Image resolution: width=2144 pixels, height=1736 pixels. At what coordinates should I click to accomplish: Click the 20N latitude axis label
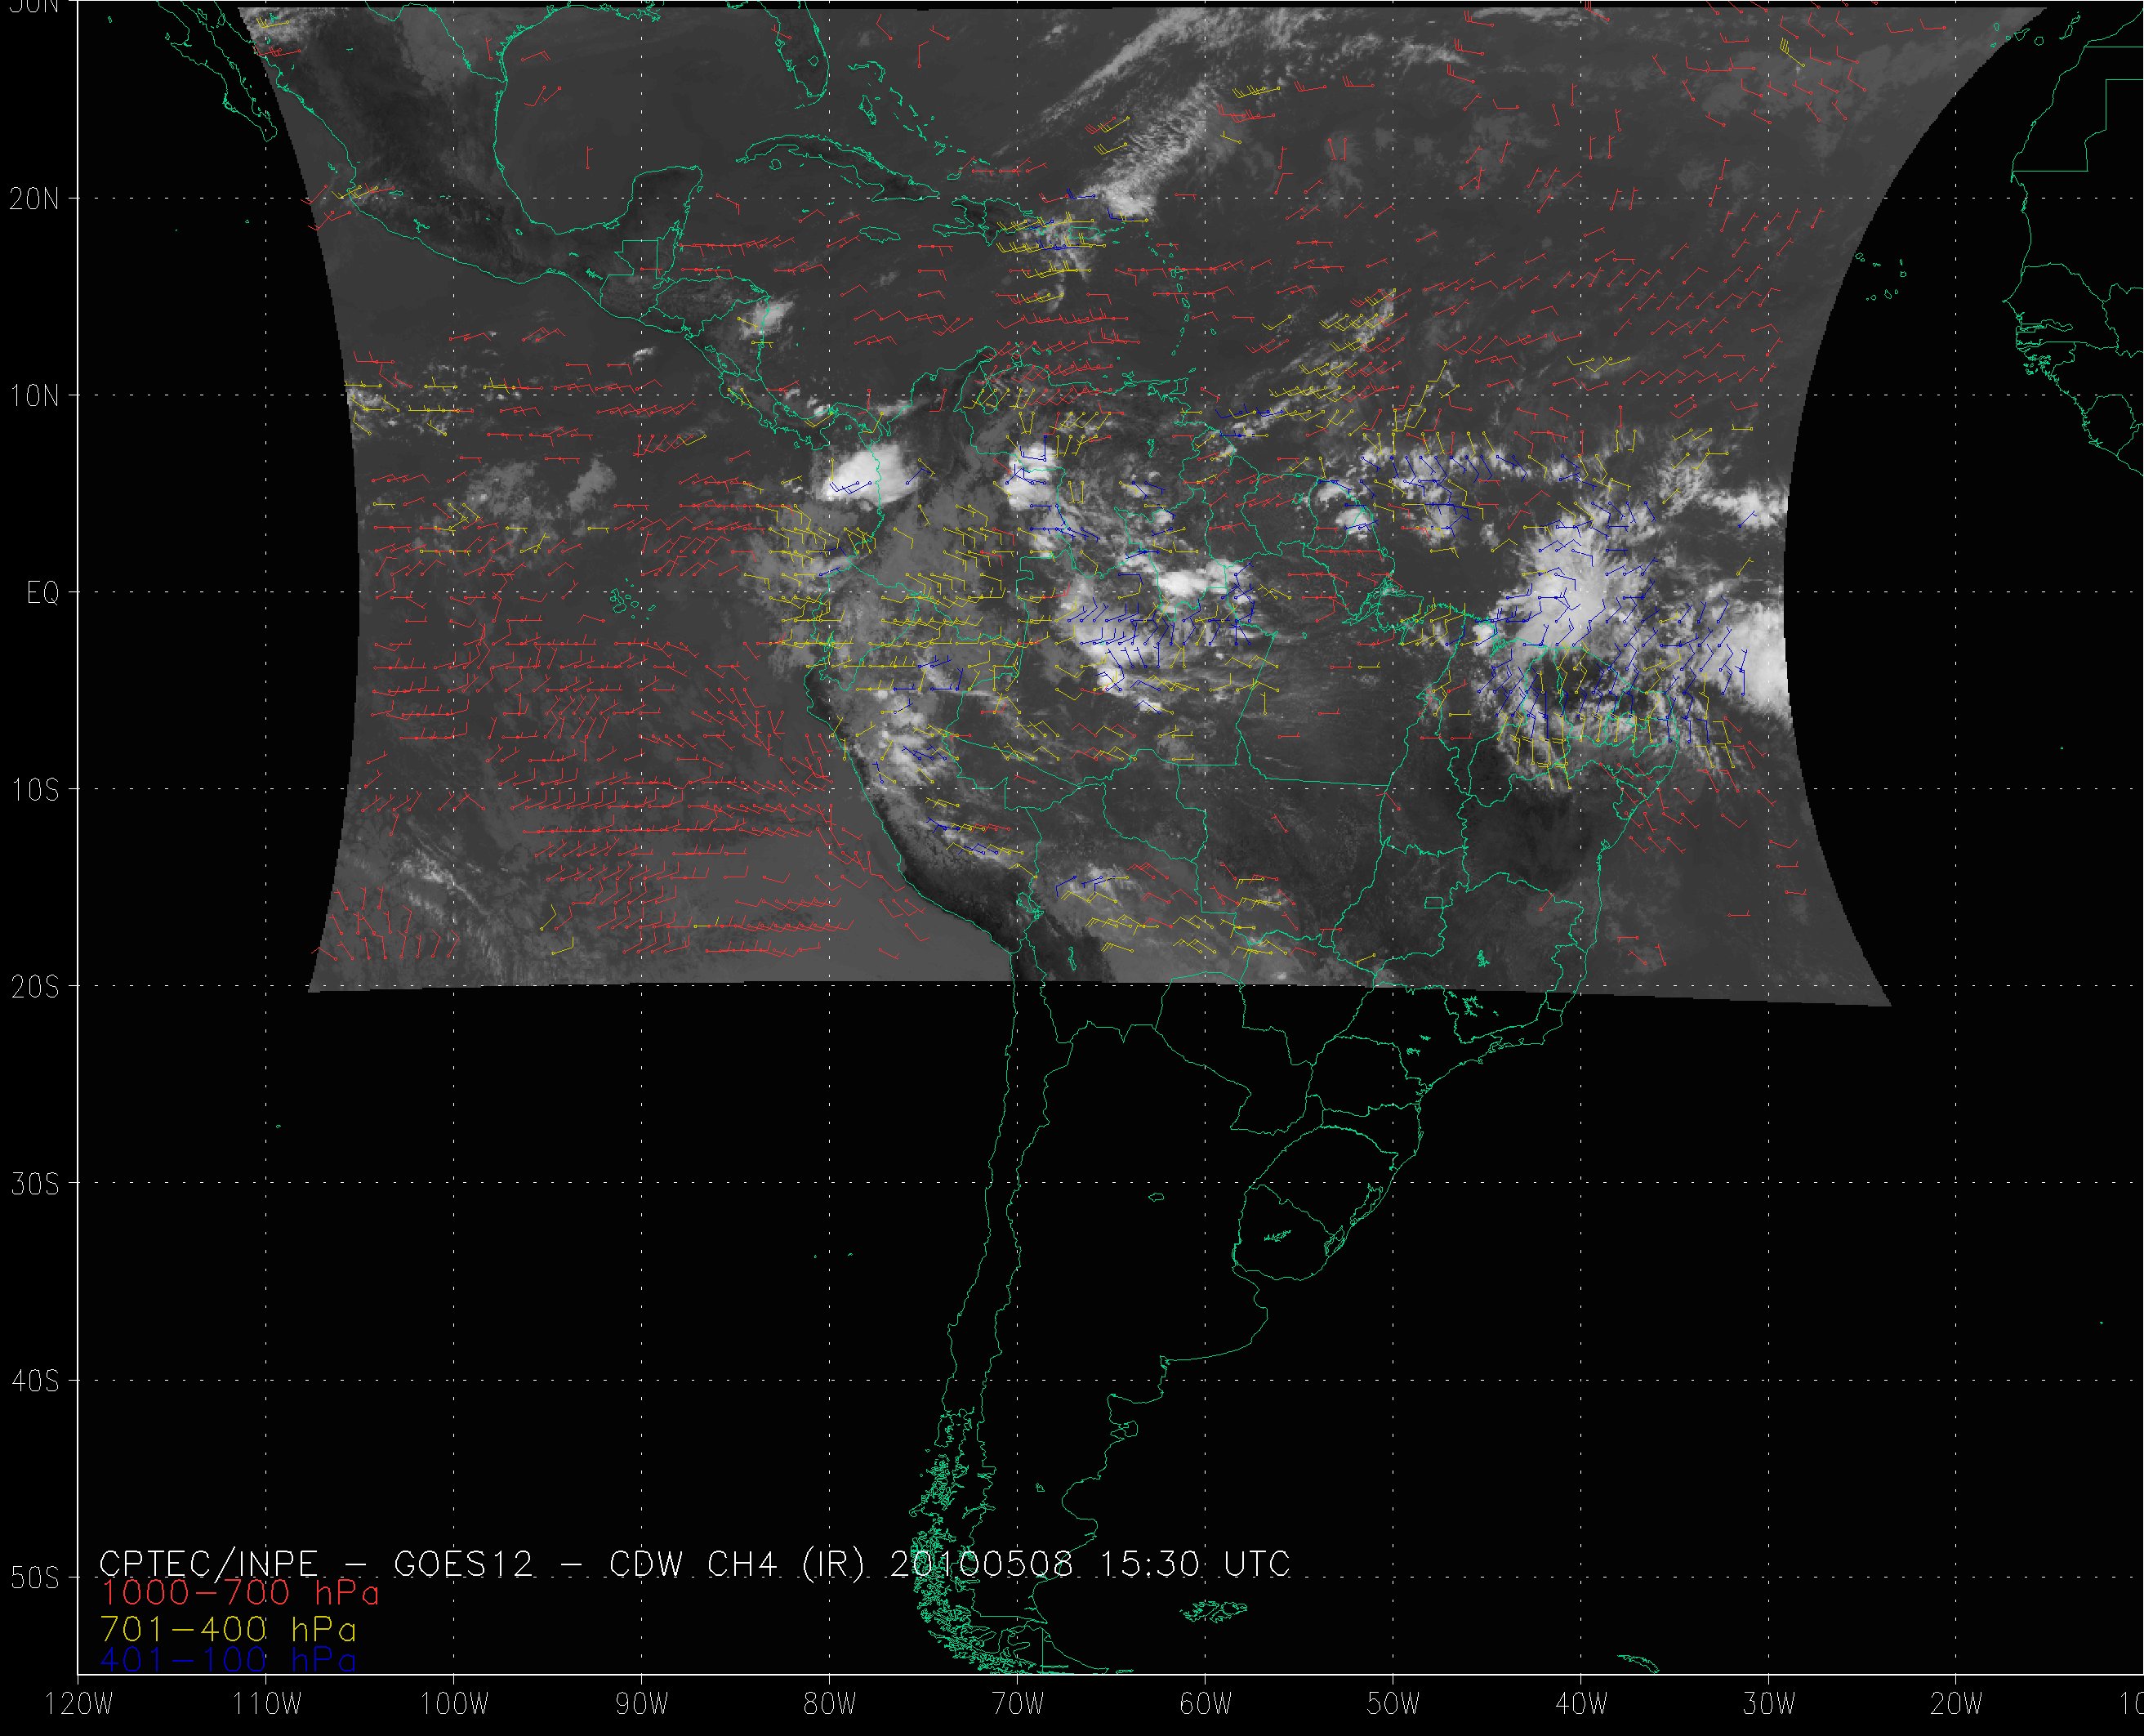point(34,199)
